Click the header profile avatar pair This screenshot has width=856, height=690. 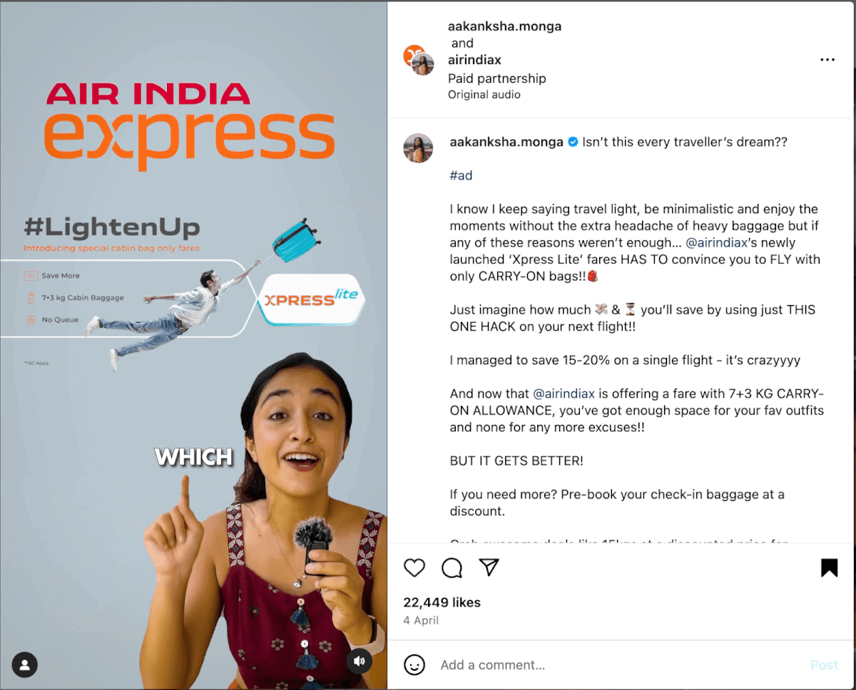click(x=419, y=60)
